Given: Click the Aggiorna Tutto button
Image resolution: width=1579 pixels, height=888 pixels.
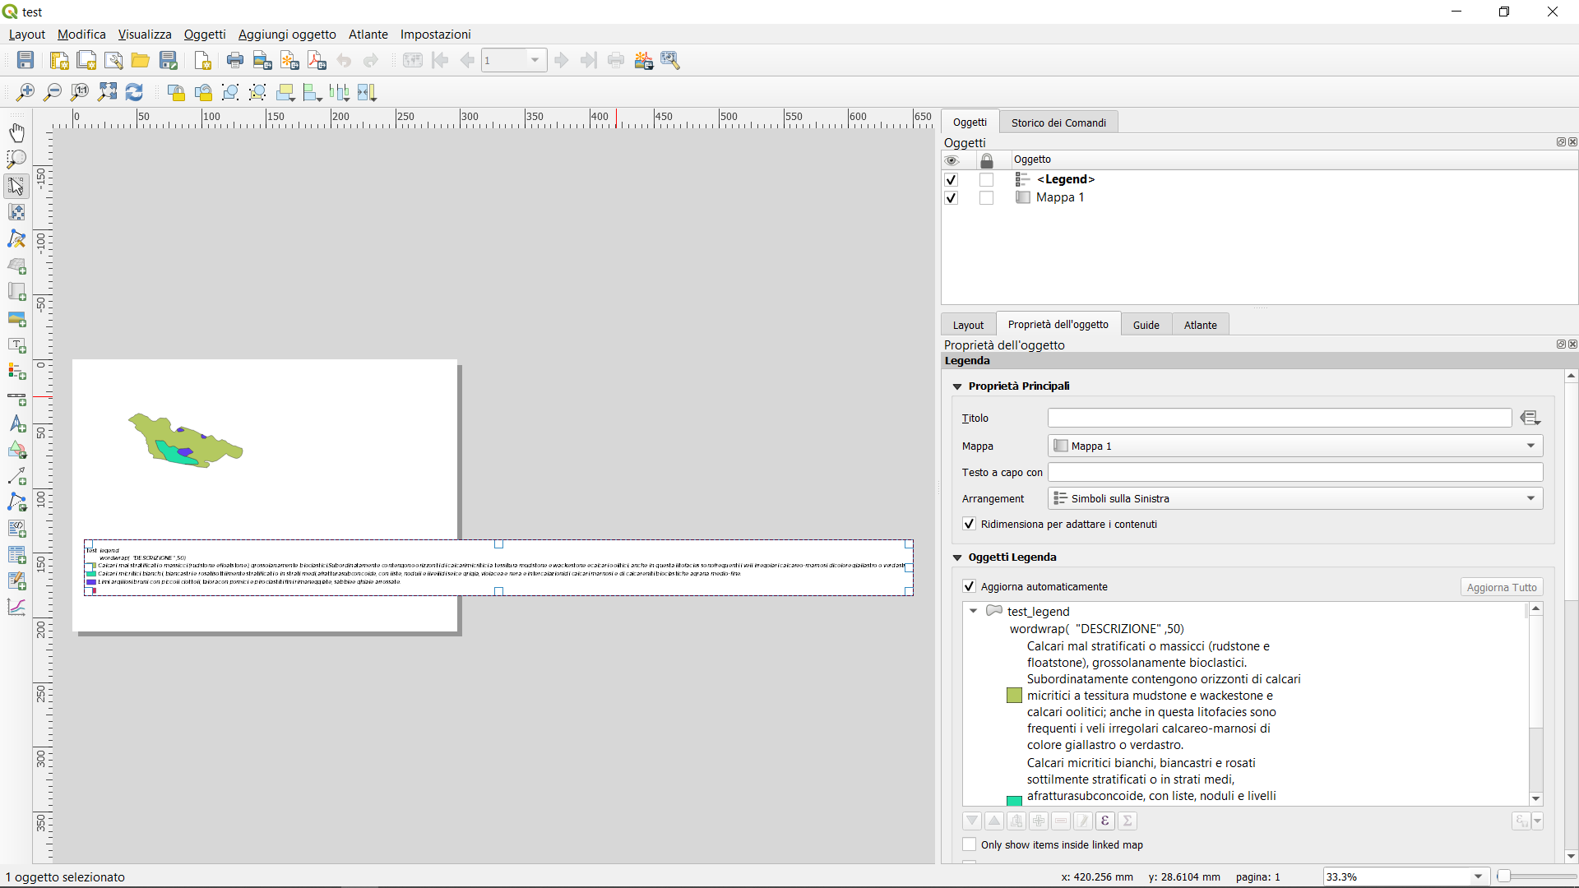Looking at the screenshot, I should pos(1501,587).
